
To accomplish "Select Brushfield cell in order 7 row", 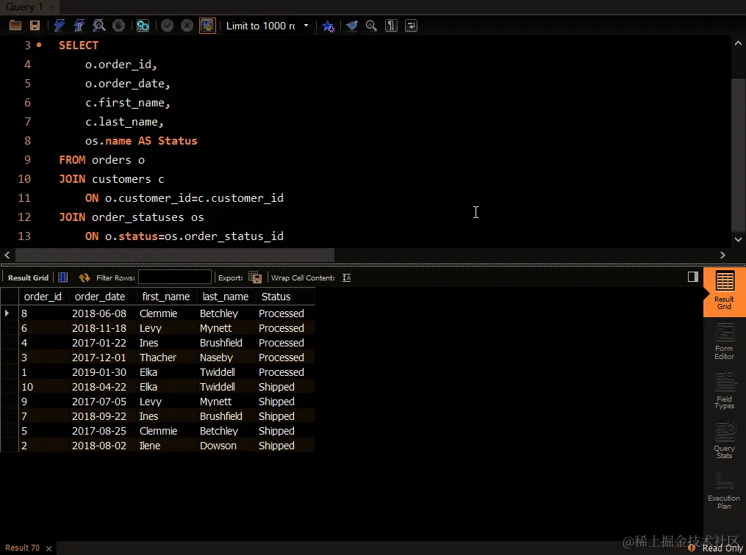I will pos(220,416).
